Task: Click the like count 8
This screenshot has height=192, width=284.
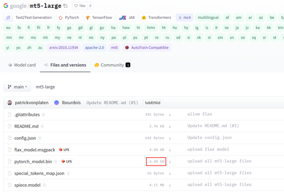Action: coord(90,6)
